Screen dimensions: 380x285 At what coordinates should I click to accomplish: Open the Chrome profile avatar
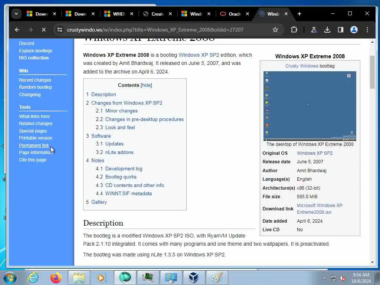[x=354, y=30]
